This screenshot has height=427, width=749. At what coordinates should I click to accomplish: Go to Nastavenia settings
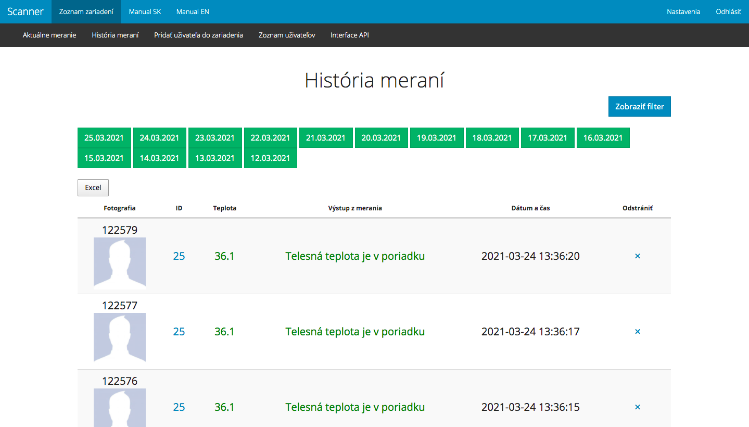click(x=683, y=11)
